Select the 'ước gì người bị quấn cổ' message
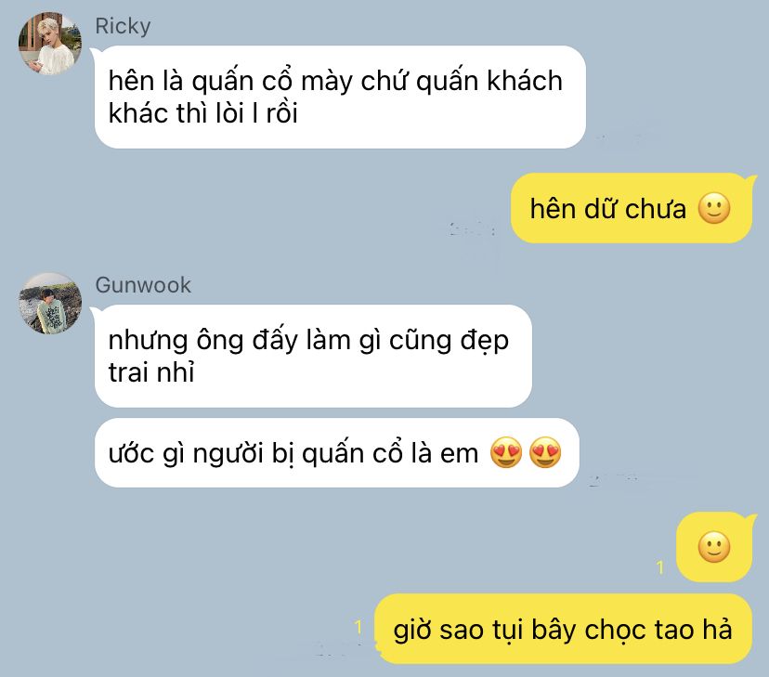This screenshot has height=677, width=769. click(x=336, y=452)
